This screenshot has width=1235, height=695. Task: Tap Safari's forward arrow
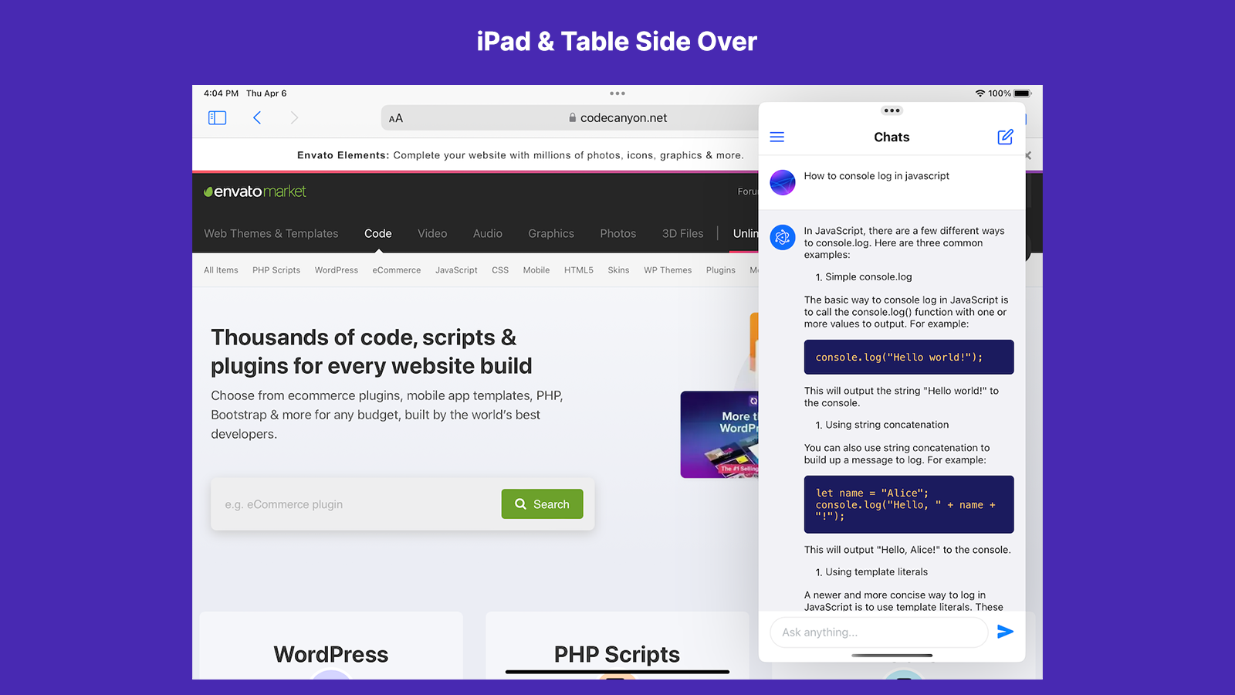pyautogui.click(x=294, y=118)
